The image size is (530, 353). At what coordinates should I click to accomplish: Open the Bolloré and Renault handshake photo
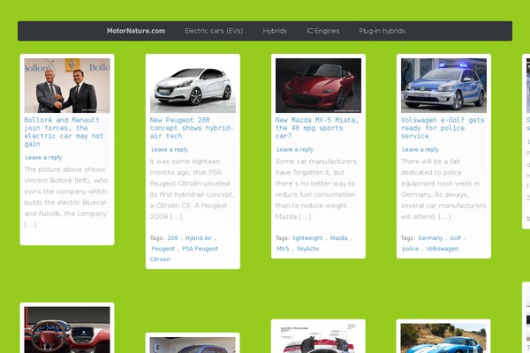67,86
